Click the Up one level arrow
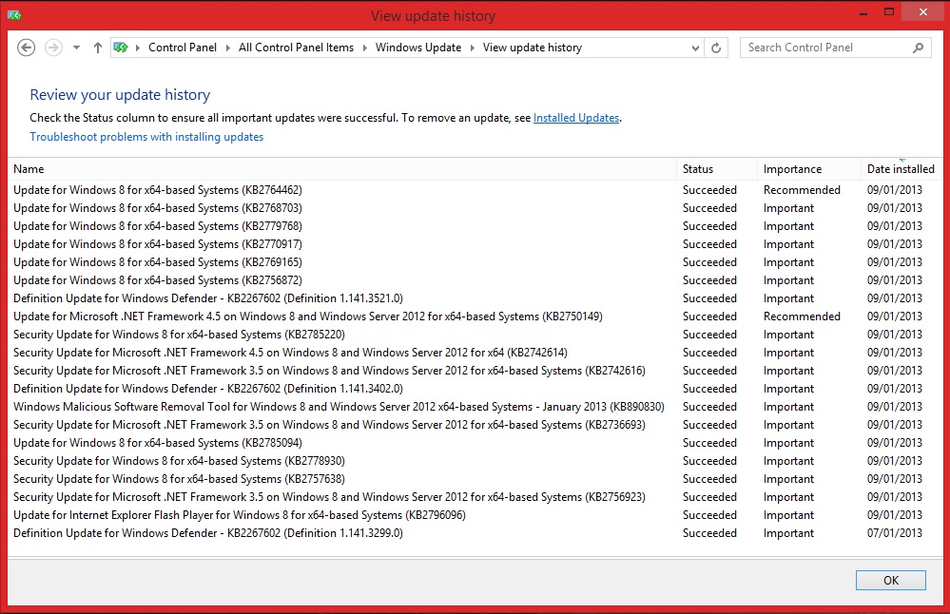 click(x=97, y=47)
